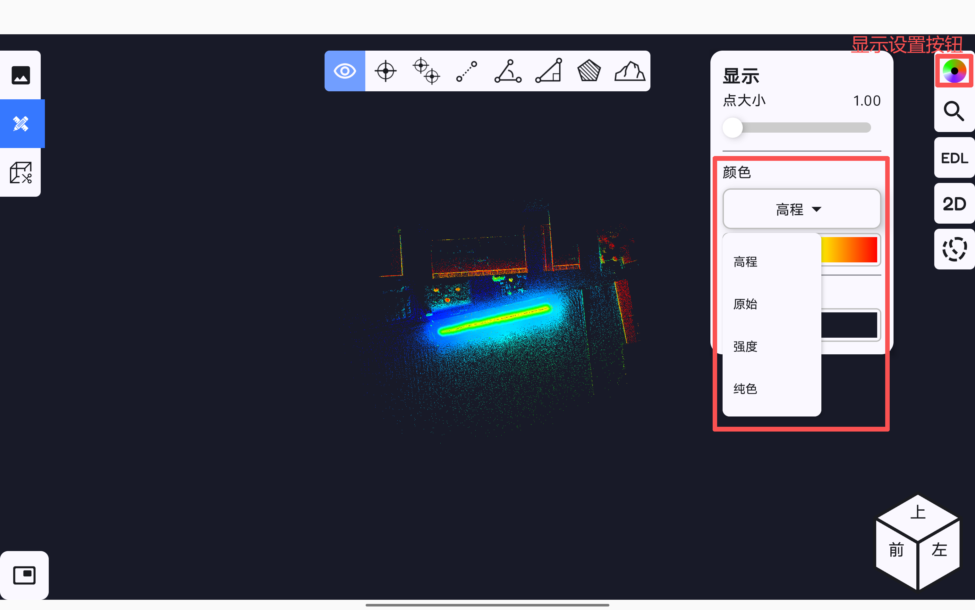
Task: Select the angle measurement tool
Action: coord(508,71)
